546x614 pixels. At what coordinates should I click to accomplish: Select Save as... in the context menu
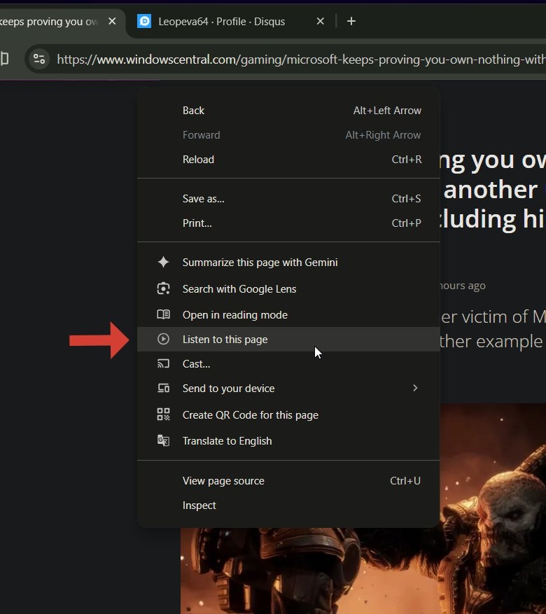point(288,199)
